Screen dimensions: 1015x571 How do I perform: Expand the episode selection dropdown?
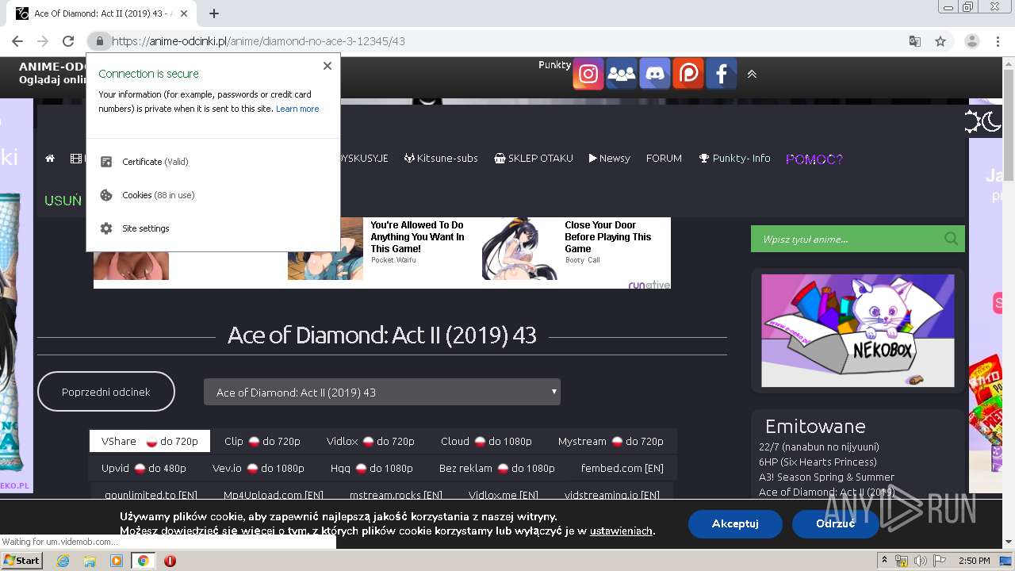pyautogui.click(x=382, y=392)
